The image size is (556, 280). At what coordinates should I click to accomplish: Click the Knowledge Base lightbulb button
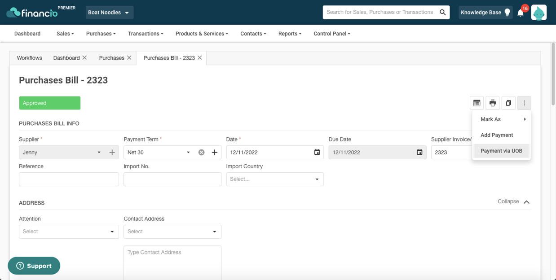pos(485,13)
